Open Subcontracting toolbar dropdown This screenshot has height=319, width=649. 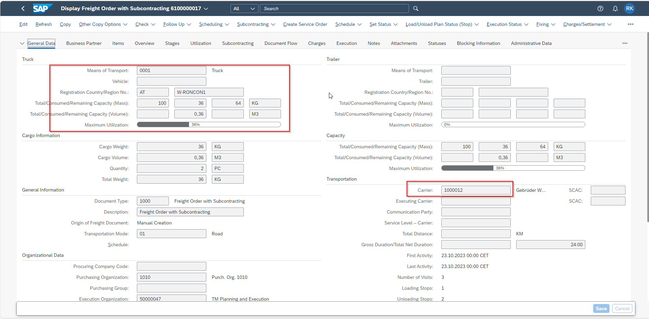tap(256, 24)
